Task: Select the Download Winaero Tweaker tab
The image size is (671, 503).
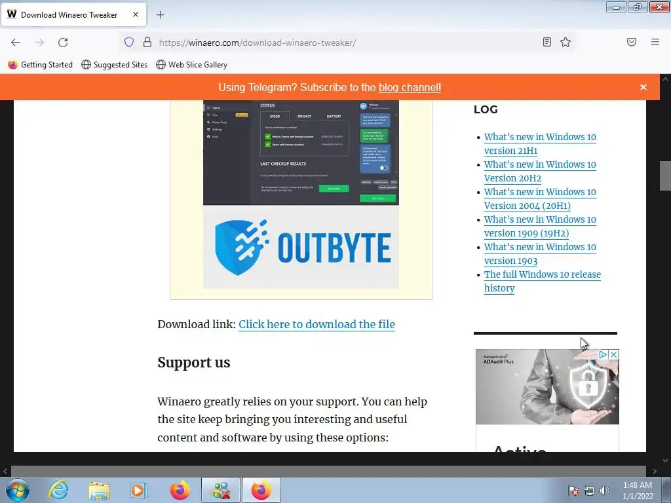Action: (x=73, y=14)
